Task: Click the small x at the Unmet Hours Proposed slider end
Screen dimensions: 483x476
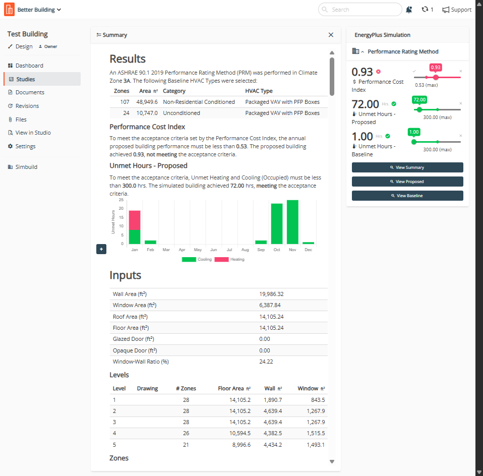Action: (461, 103)
